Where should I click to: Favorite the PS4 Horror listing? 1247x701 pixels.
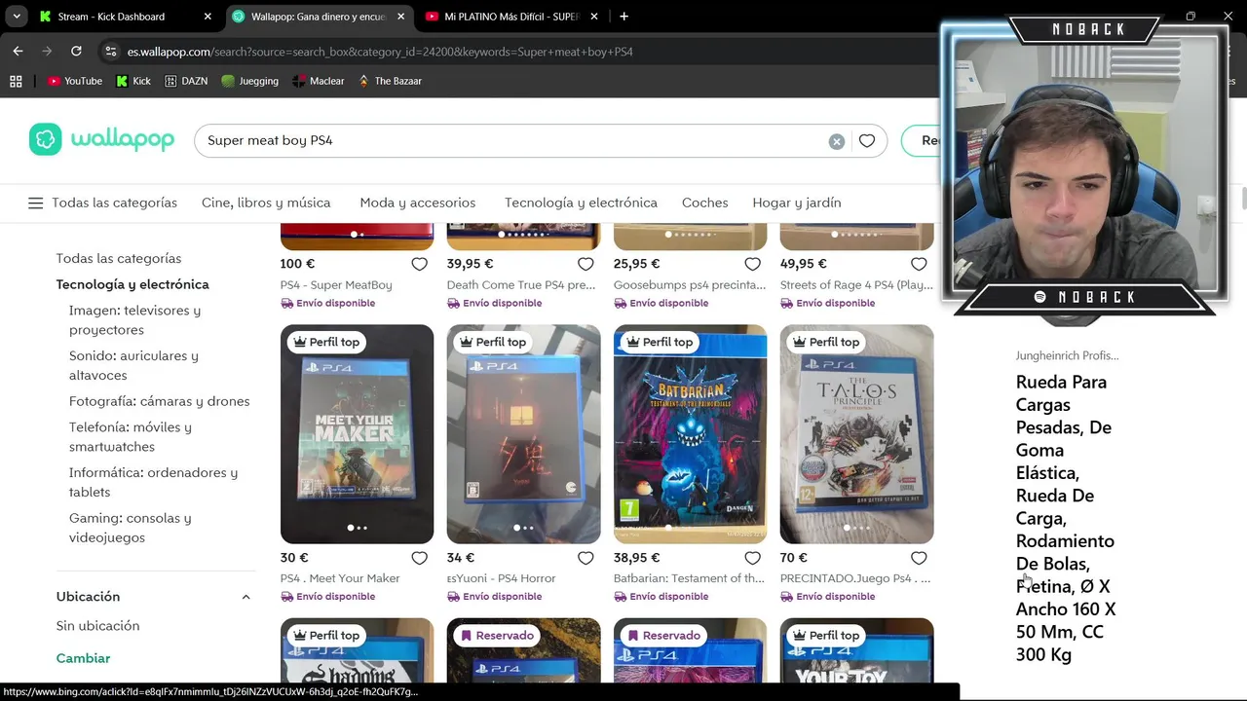click(586, 558)
